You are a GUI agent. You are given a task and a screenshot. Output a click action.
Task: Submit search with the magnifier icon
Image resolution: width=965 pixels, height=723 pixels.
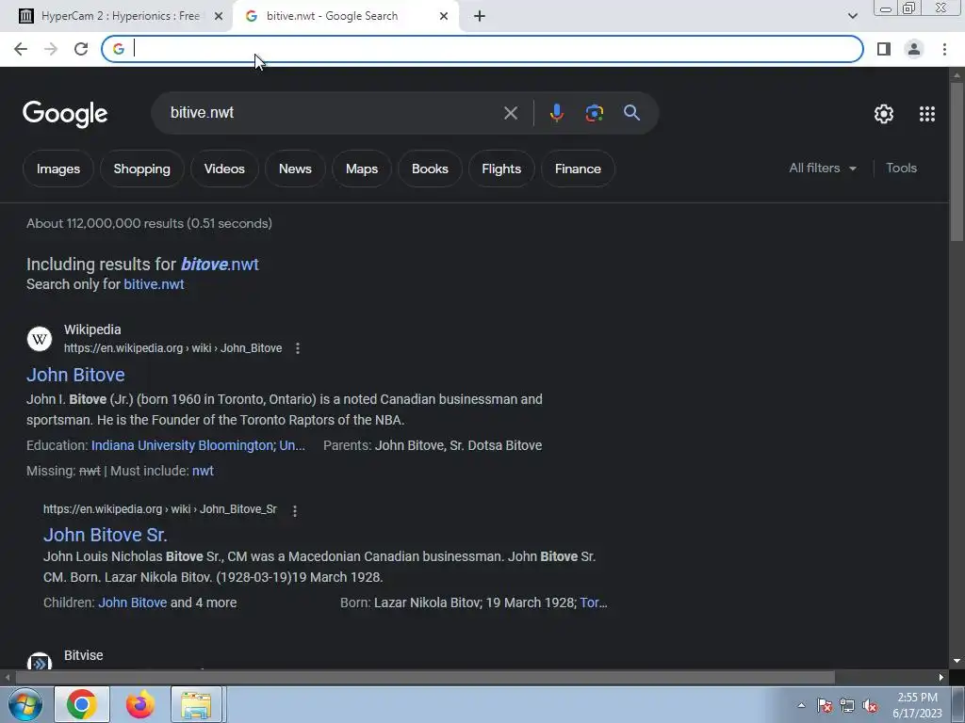click(x=631, y=113)
